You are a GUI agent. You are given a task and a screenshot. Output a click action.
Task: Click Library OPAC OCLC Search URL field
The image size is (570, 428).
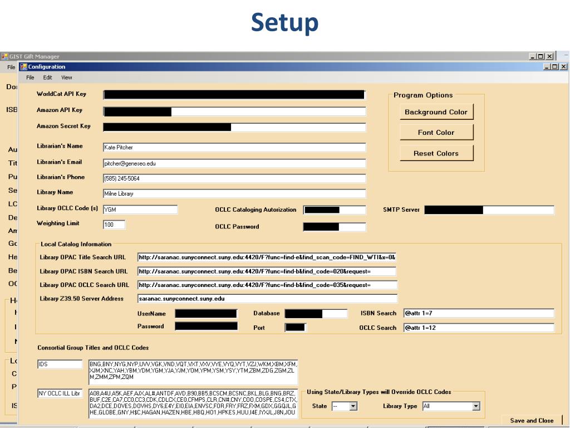pyautogui.click(x=267, y=285)
